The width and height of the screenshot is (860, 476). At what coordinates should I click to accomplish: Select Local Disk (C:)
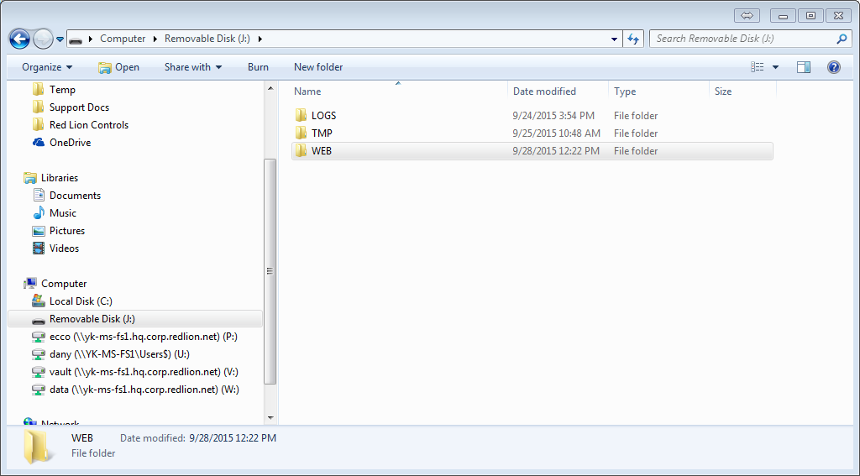(81, 301)
